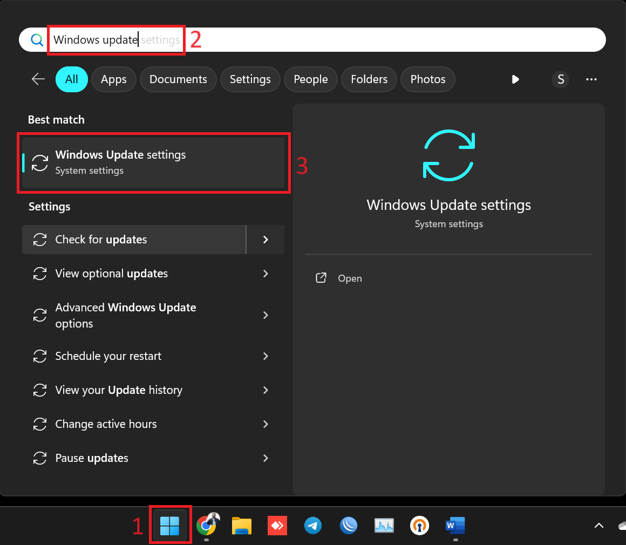This screenshot has height=545, width=626.
Task: Click Open in the preview pane
Action: pyautogui.click(x=350, y=278)
